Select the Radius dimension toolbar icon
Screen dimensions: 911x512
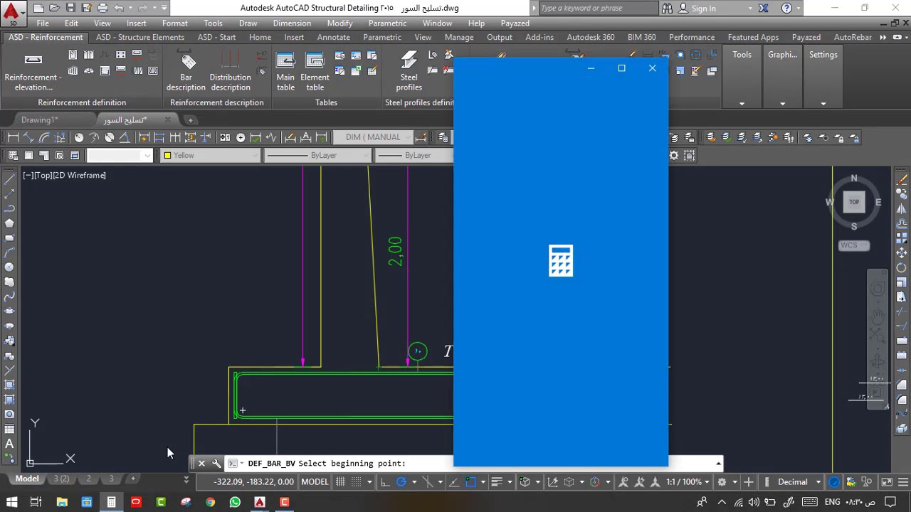coord(78,137)
